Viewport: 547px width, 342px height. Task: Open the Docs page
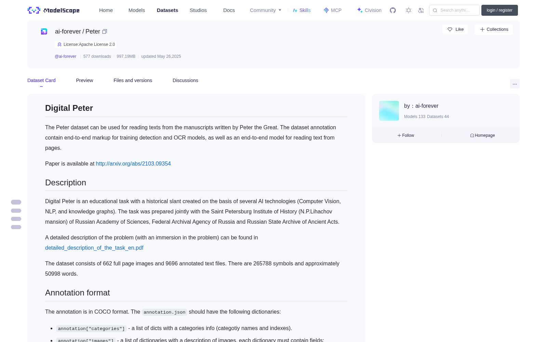point(229,10)
